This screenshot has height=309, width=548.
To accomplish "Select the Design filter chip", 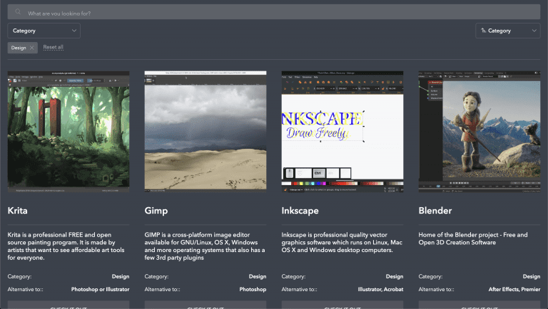I will point(22,48).
